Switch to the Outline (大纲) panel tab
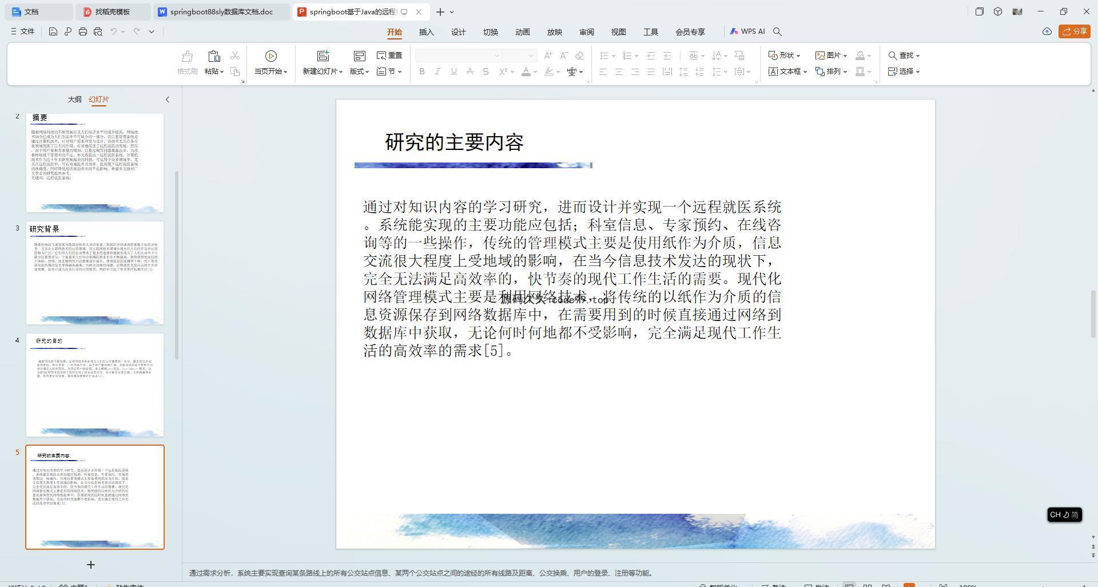The image size is (1098, 587). pyautogui.click(x=74, y=99)
